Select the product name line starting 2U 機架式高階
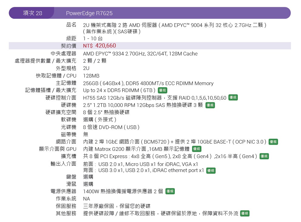Viewport: 301px width, 222px height. (174, 25)
